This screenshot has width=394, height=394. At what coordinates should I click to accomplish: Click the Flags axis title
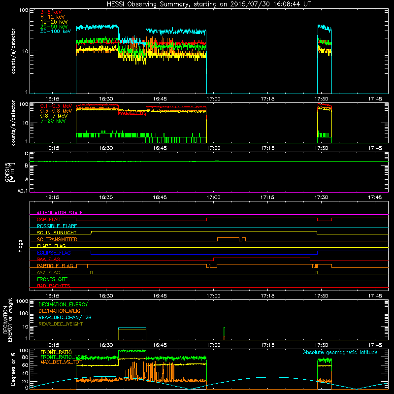[20, 246]
